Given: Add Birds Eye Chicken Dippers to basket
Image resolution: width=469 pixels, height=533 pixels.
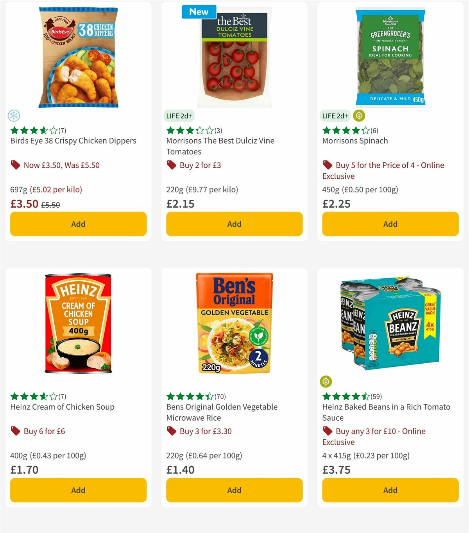Looking at the screenshot, I should point(78,224).
